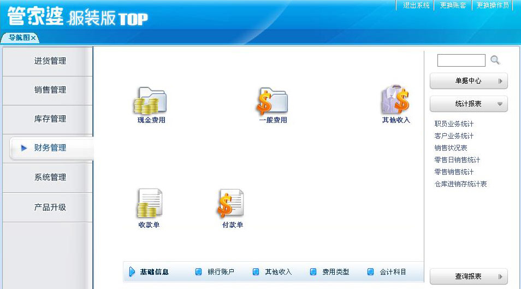Screen dimensions: 521x289
Task: Open the 收款单 receipt voucher icon
Action: tap(149, 205)
